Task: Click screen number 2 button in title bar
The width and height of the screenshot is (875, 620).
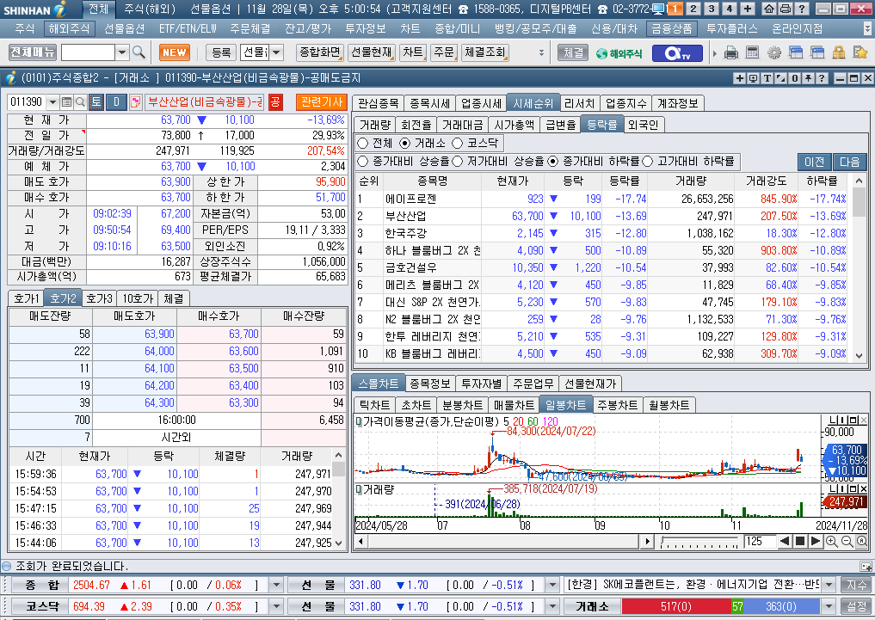Action: 693,9
